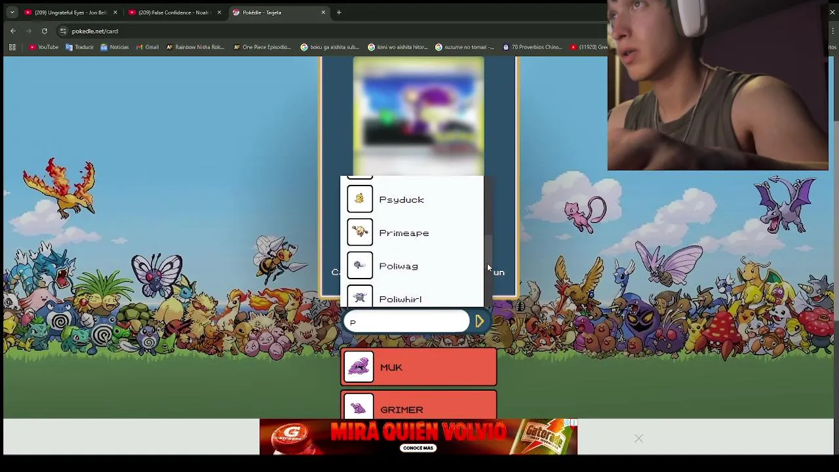Open the suzume no tomari bookmark
Screen dimensions: 839x472
pyautogui.click(x=465, y=47)
